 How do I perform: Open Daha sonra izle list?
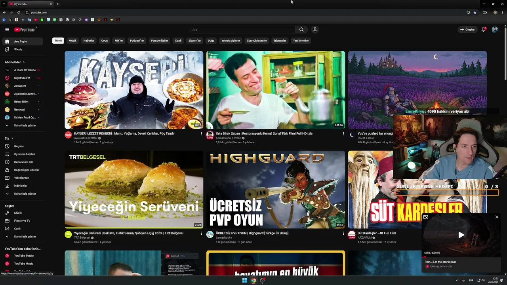click(x=23, y=162)
